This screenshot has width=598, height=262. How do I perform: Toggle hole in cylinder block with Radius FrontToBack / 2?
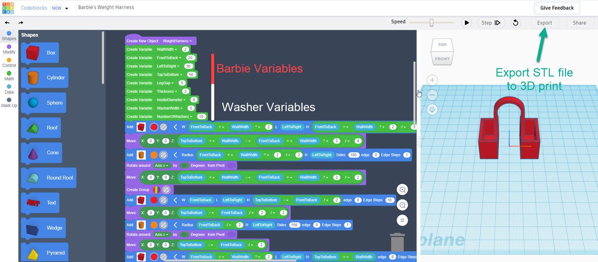click(x=163, y=225)
